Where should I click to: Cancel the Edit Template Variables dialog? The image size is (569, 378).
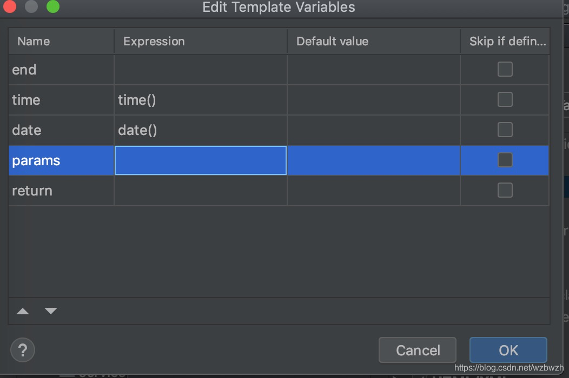418,350
